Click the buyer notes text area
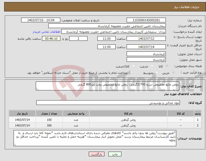 click(95, 138)
